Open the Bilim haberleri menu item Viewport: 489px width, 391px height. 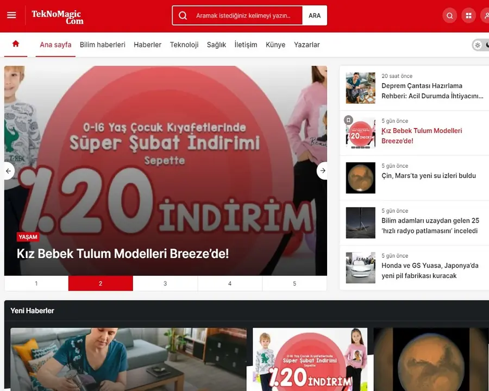point(102,45)
